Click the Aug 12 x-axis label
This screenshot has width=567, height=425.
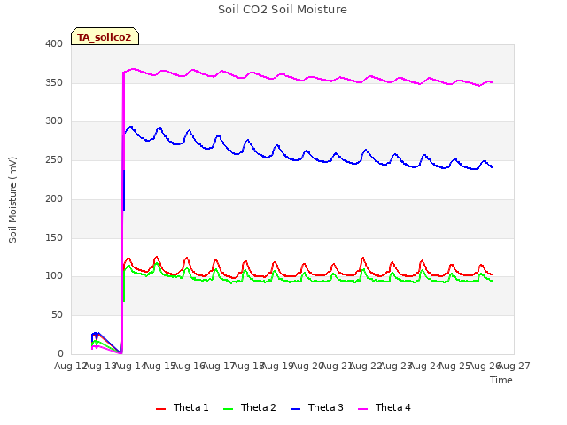(x=70, y=366)
